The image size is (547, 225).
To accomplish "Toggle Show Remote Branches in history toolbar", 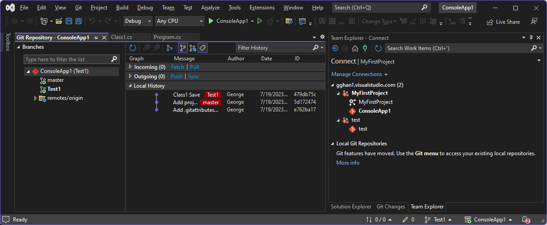I will point(192,48).
